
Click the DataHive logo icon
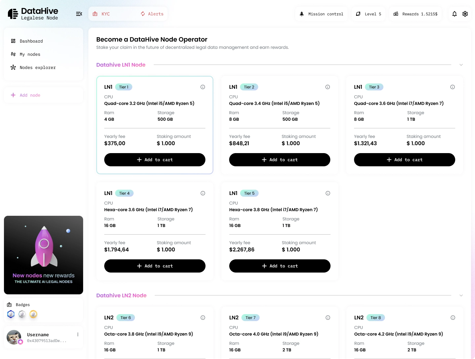(13, 14)
